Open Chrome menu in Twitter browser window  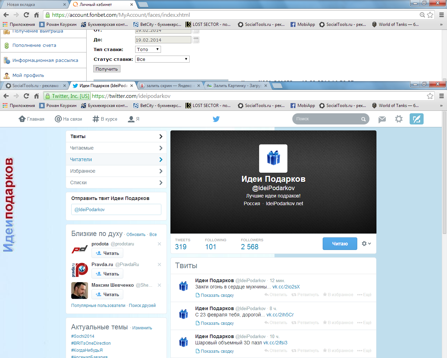pyautogui.click(x=441, y=96)
